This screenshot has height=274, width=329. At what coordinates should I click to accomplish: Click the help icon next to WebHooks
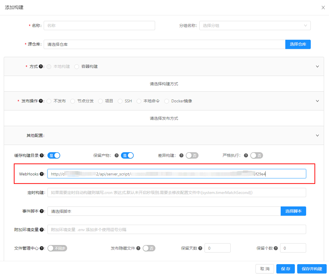tap(42, 174)
